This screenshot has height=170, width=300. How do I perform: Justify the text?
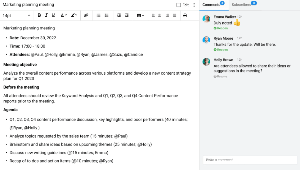[174, 15]
